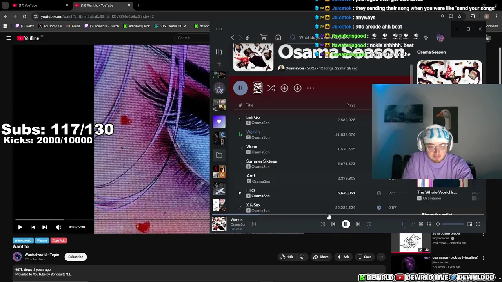Select the track Summer Sixteen
Viewport: 502px width, 282px height.
262,161
